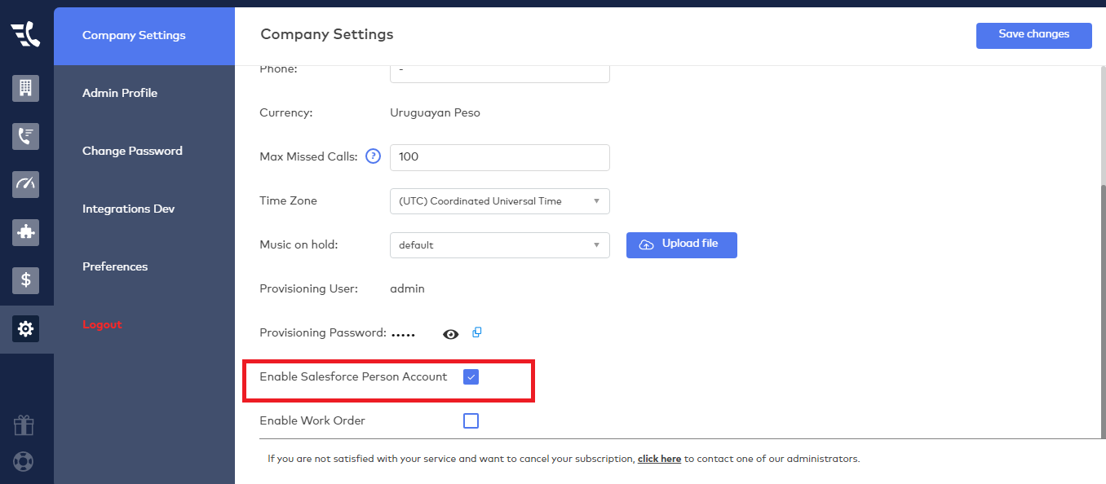Open the lifebuoy help icon
This screenshot has height=484, width=1106.
coord(24,461)
